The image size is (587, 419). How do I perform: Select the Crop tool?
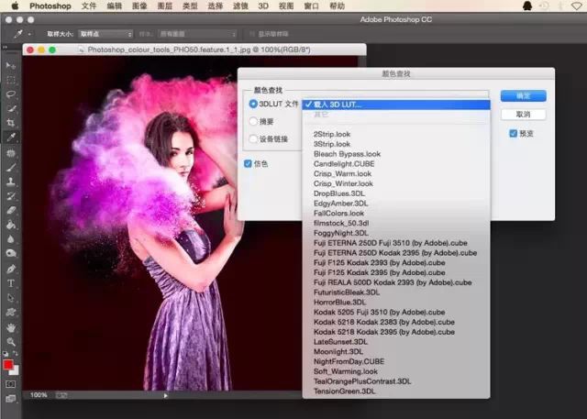click(x=11, y=123)
